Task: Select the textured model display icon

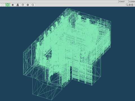Action: [18, 5]
